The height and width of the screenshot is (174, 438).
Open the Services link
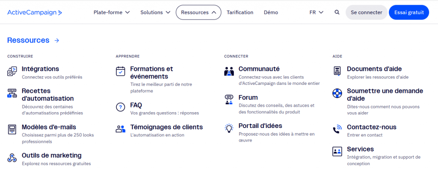pyautogui.click(x=360, y=149)
